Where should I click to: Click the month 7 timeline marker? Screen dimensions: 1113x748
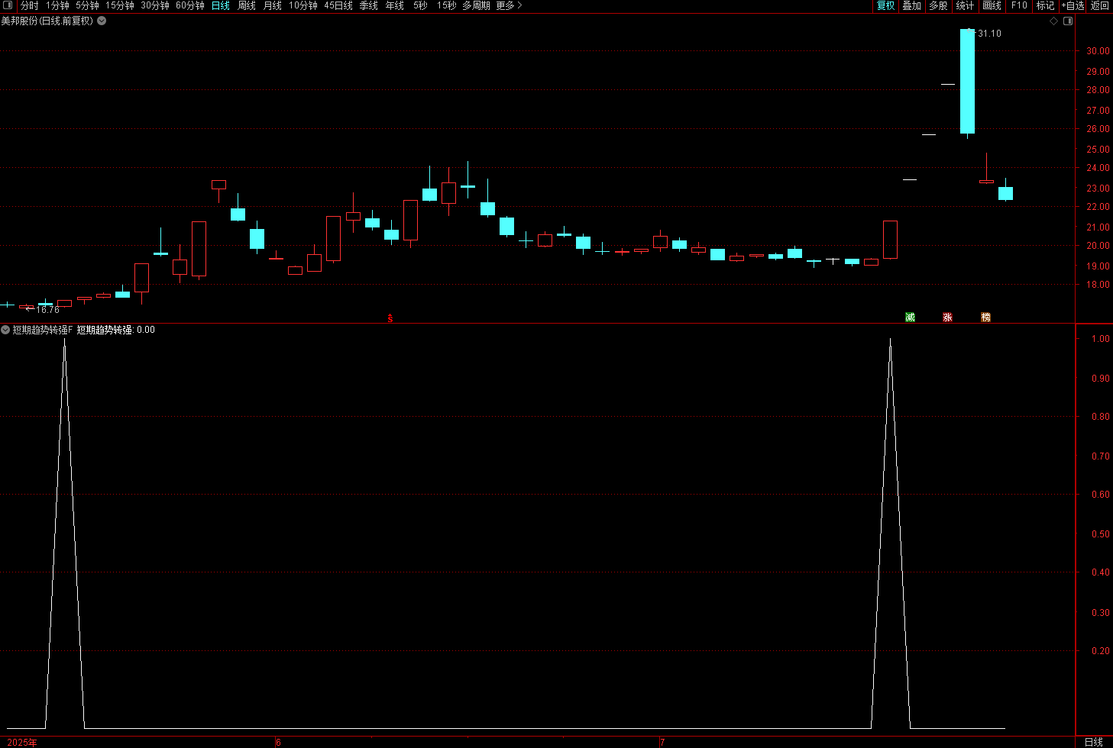pos(662,743)
